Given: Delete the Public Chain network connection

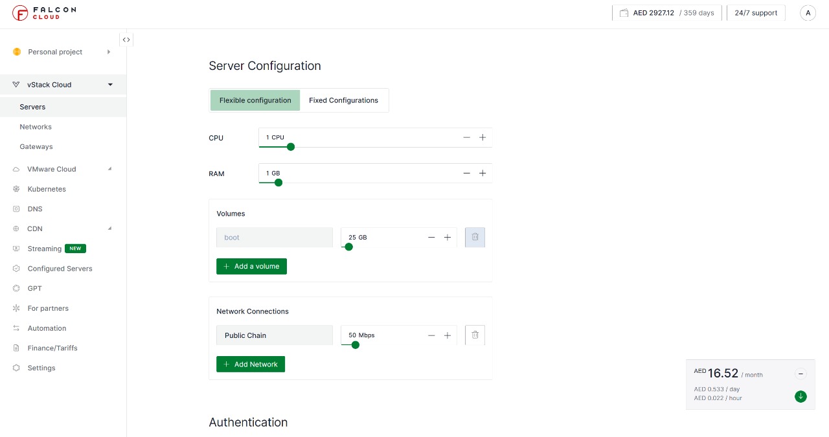Looking at the screenshot, I should click(475, 335).
